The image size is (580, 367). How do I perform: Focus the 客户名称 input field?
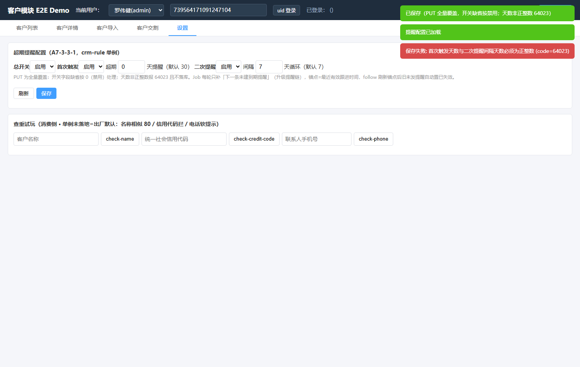pos(56,139)
